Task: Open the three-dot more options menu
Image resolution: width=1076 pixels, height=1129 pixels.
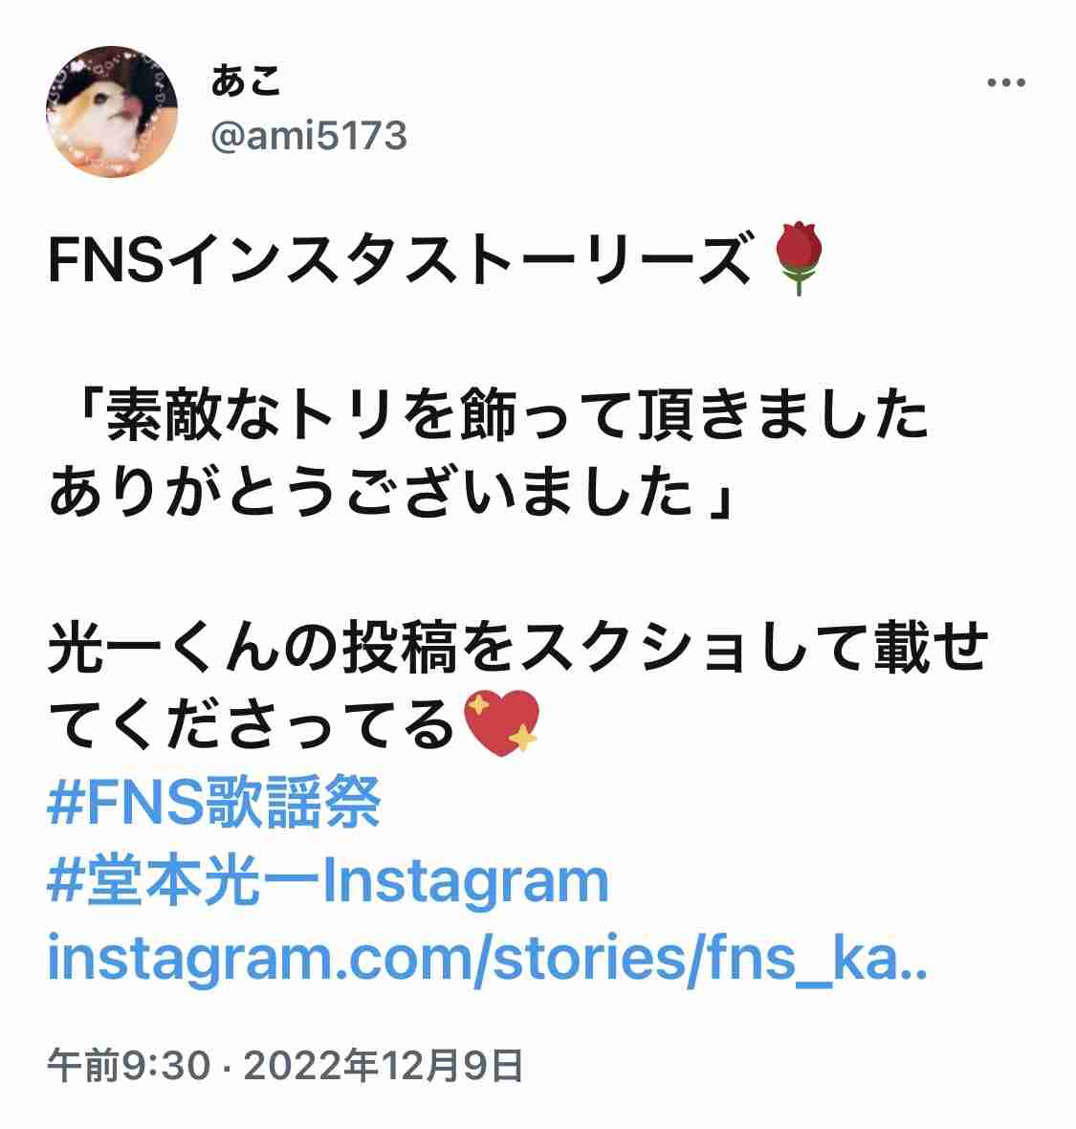Action: (1005, 83)
